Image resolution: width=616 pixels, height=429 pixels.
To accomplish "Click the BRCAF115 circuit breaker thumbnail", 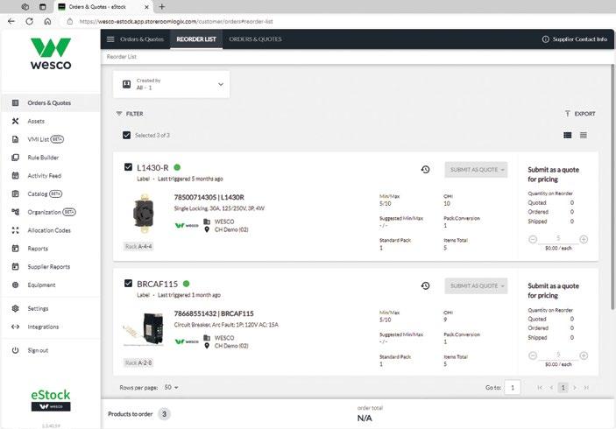I will 144,329.
